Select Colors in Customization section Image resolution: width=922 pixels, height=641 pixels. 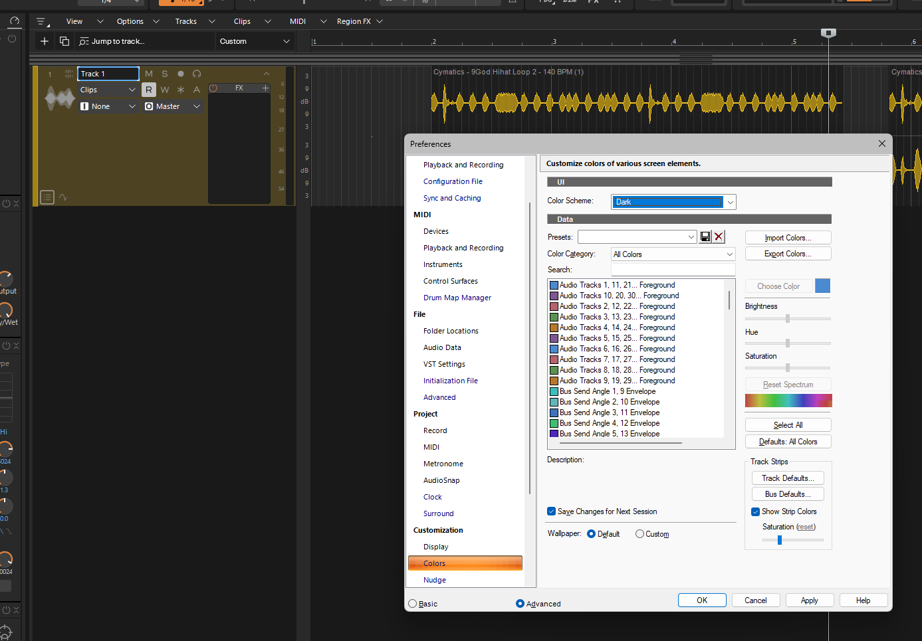pyautogui.click(x=465, y=563)
